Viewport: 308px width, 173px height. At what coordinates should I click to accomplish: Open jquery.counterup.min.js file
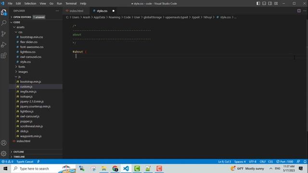[x=36, y=106]
